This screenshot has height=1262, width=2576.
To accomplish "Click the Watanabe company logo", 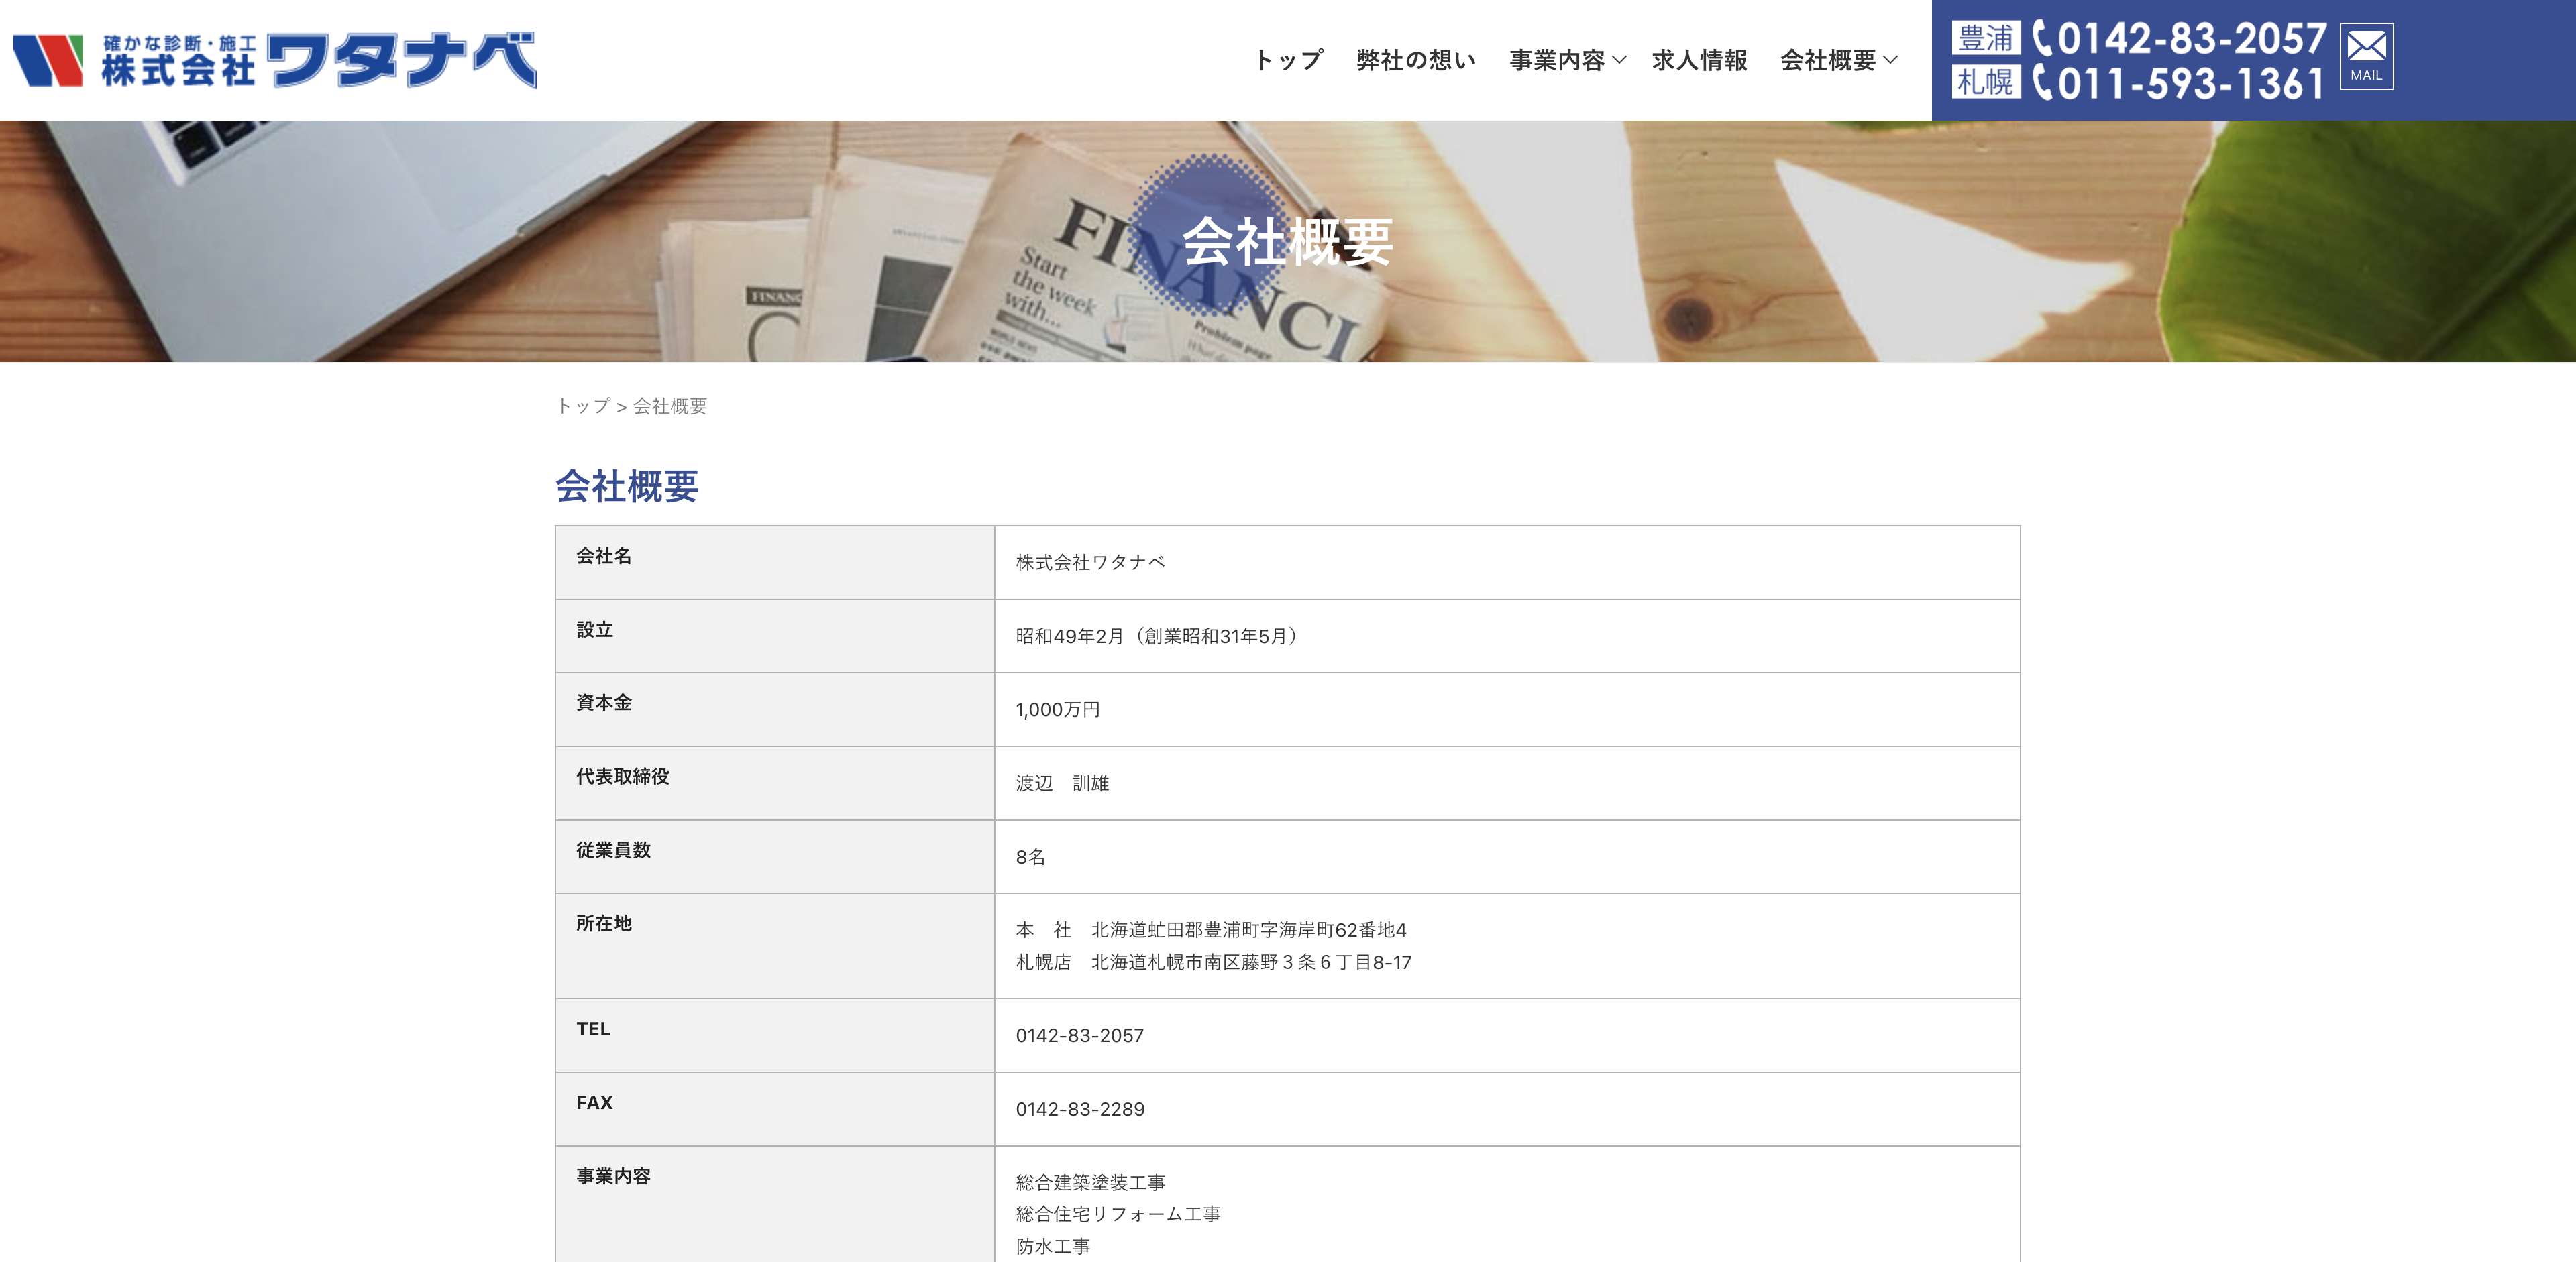I will [x=275, y=60].
